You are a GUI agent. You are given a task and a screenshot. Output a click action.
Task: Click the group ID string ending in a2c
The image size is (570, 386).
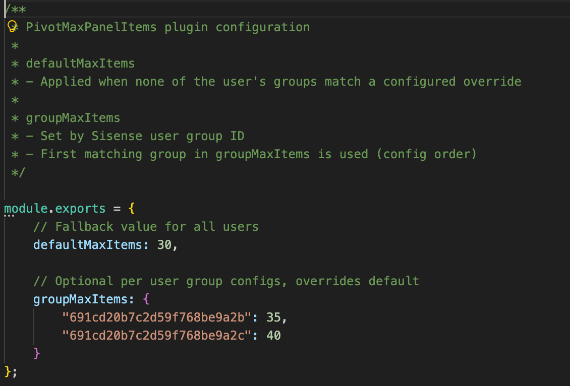click(157, 336)
